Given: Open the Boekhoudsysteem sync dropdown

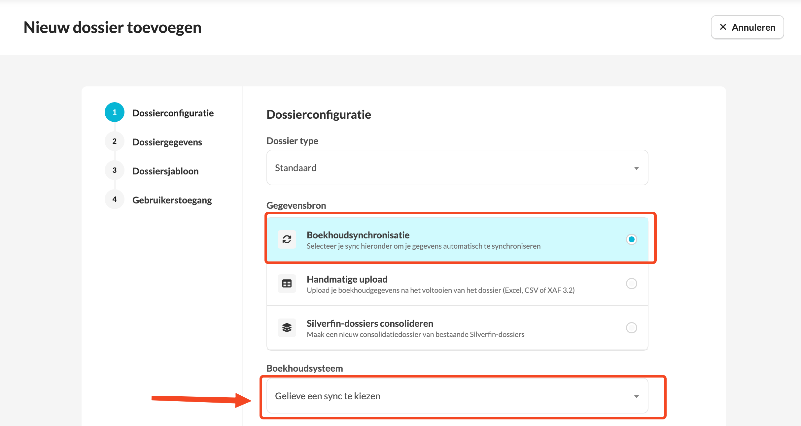Looking at the screenshot, I should pos(457,396).
